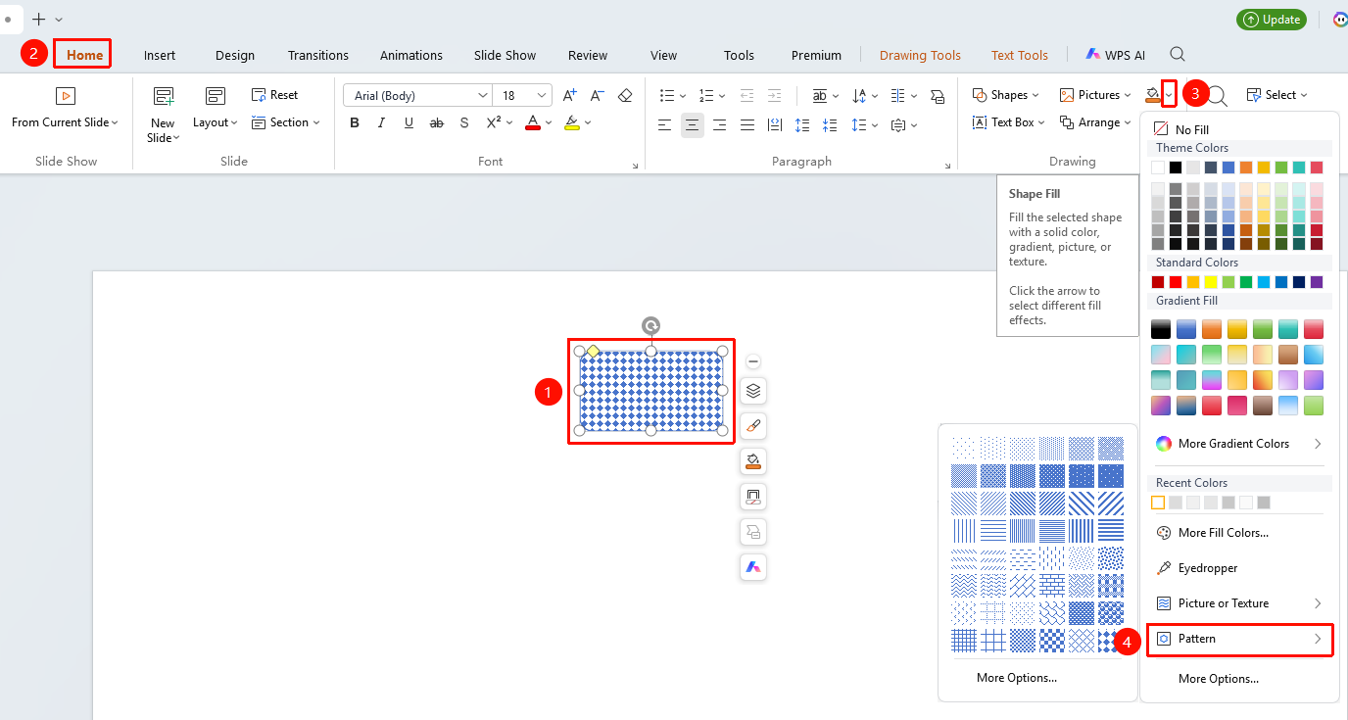Insert a numbered list
This screenshot has height=720, width=1348.
point(705,95)
